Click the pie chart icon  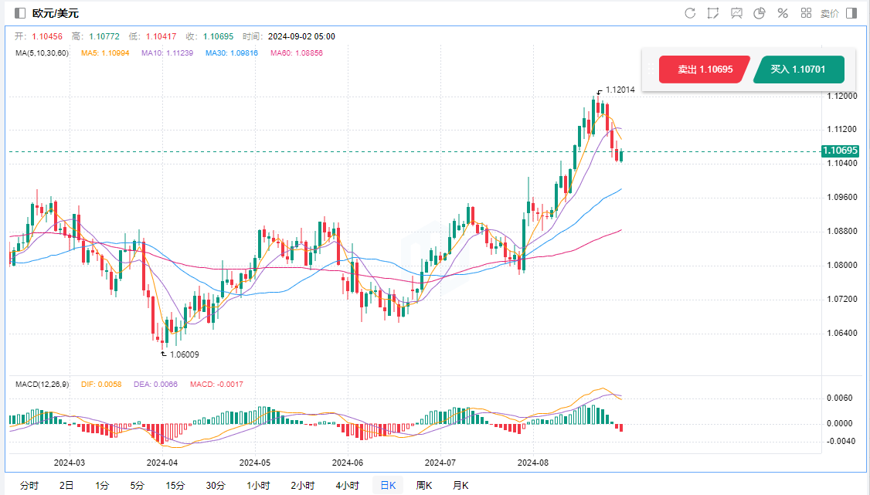point(760,13)
